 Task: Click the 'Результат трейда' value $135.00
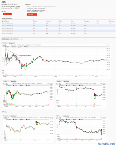[x=16, y=8]
